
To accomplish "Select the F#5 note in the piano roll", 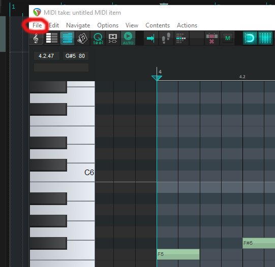I will [x=259, y=243].
